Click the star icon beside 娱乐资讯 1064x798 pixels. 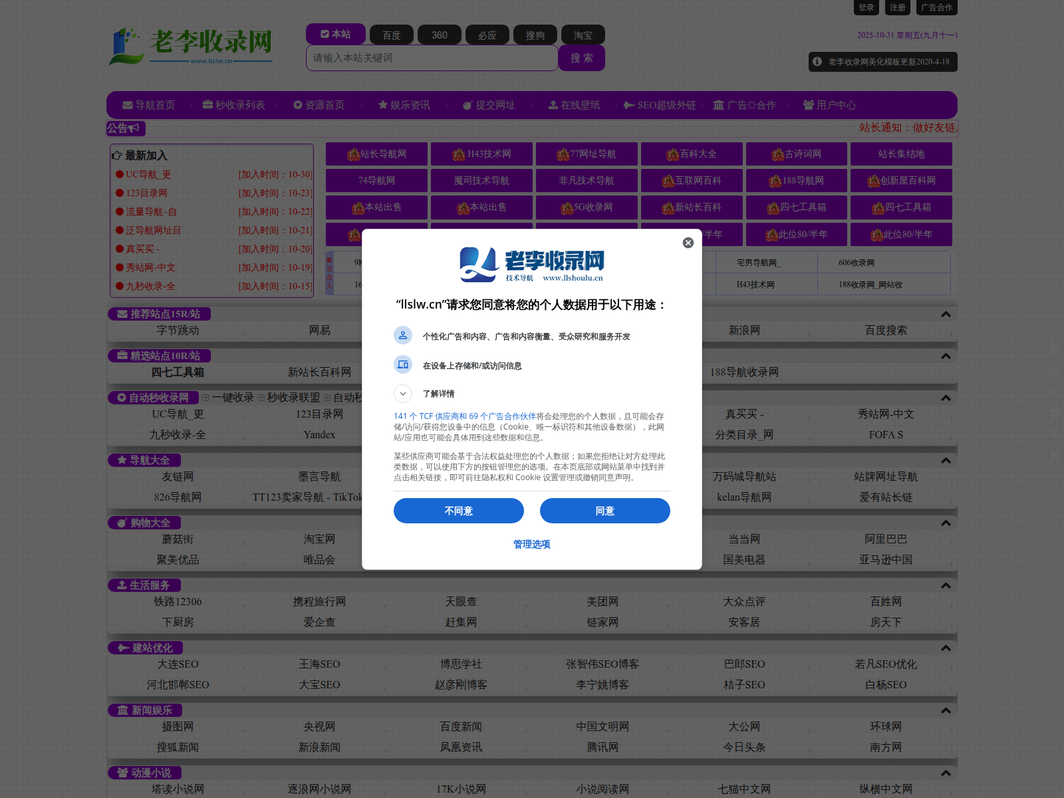click(x=383, y=105)
